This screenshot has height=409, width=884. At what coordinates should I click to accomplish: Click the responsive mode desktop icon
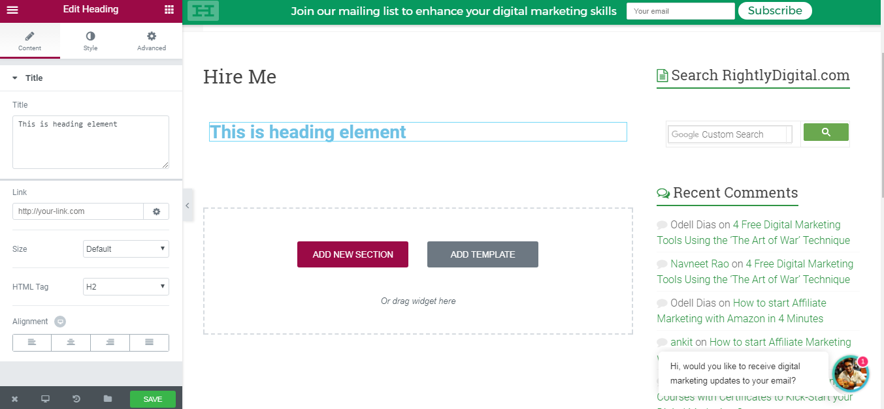point(45,399)
